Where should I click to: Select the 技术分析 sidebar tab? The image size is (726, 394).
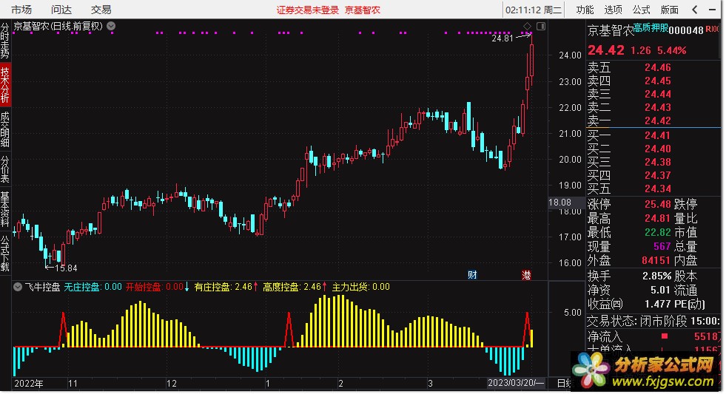[x=5, y=84]
